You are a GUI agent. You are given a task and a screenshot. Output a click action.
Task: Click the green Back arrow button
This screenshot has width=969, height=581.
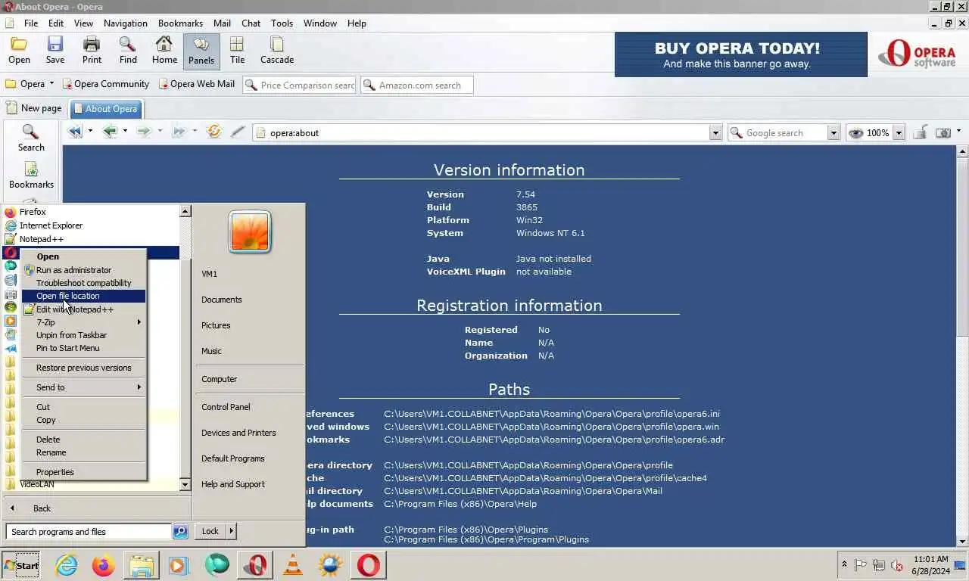(x=110, y=132)
